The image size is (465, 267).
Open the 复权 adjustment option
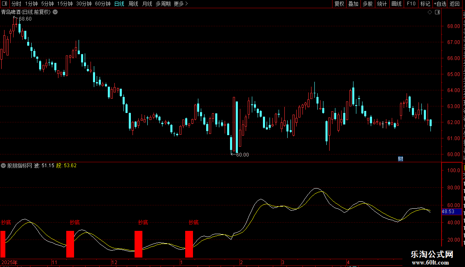(x=339, y=4)
